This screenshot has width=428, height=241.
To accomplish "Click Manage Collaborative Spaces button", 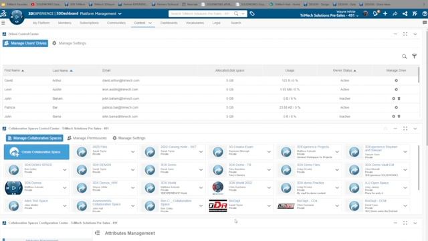I will (x=34, y=139).
